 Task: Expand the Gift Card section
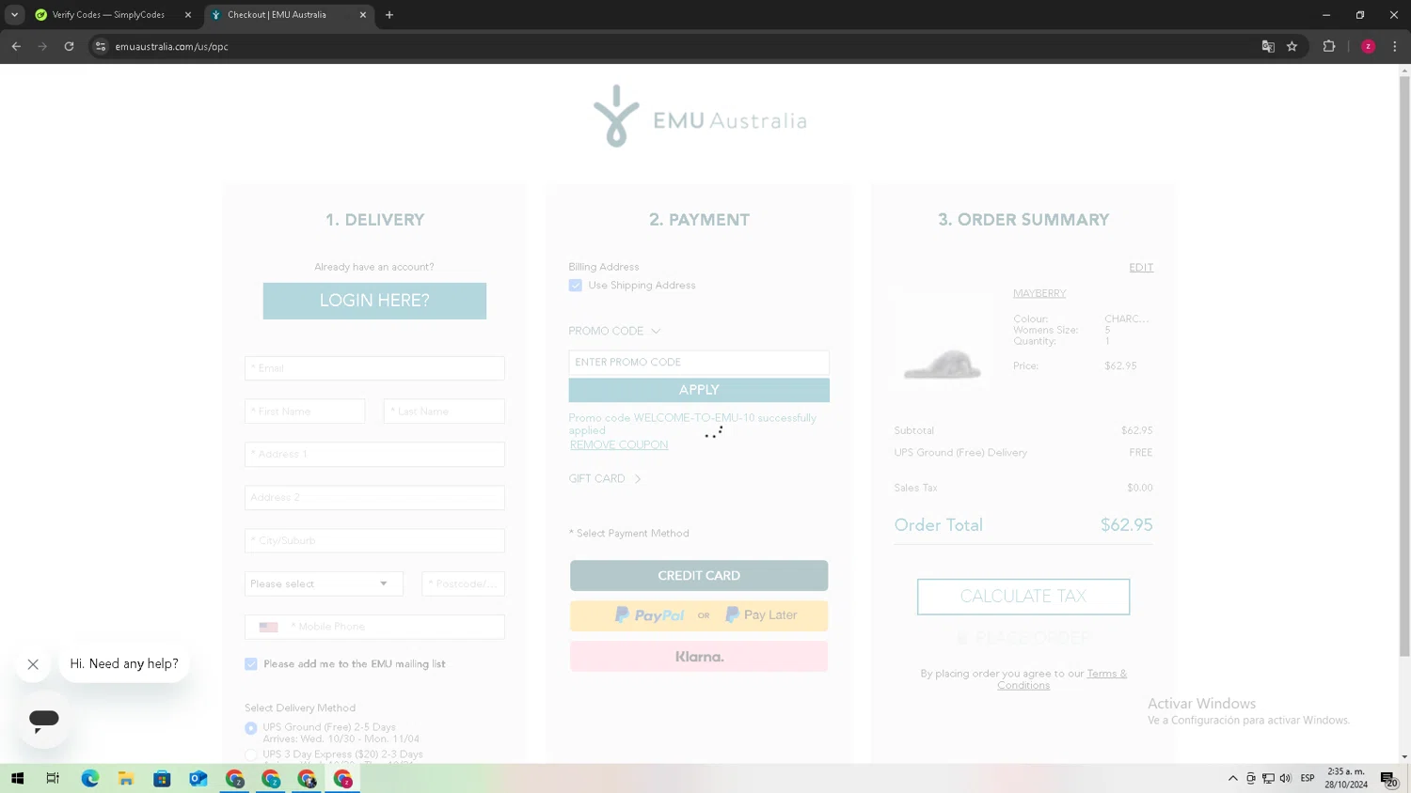605,478
